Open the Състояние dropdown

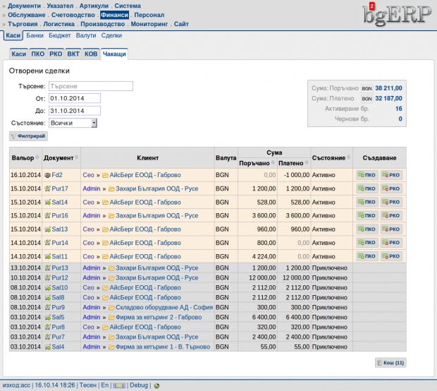click(x=73, y=123)
